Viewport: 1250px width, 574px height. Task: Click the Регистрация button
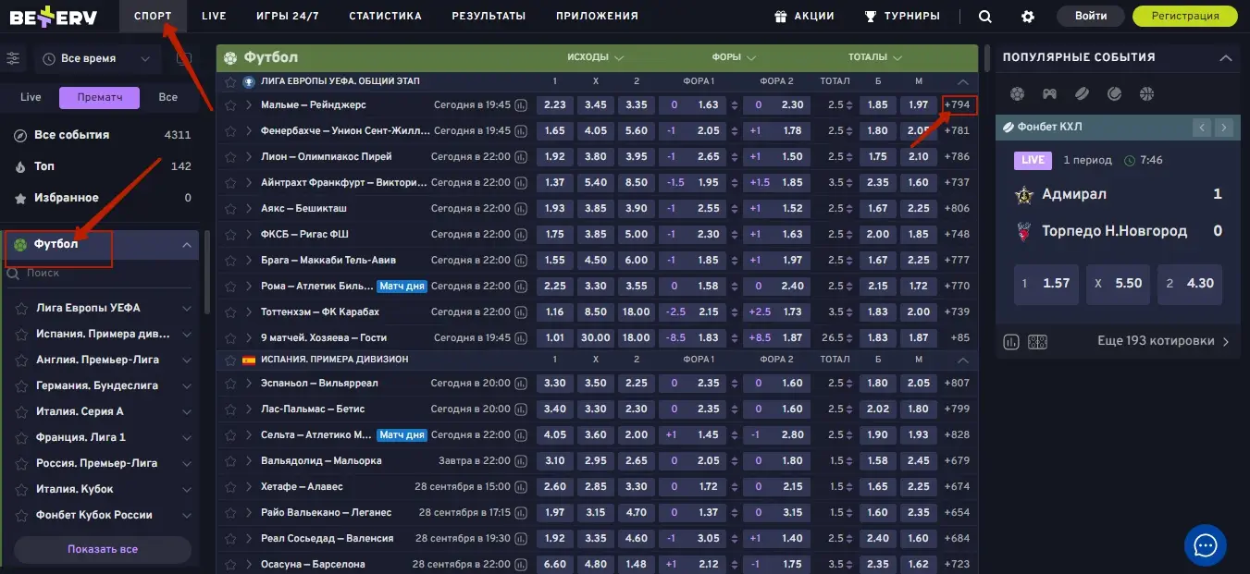1185,16
